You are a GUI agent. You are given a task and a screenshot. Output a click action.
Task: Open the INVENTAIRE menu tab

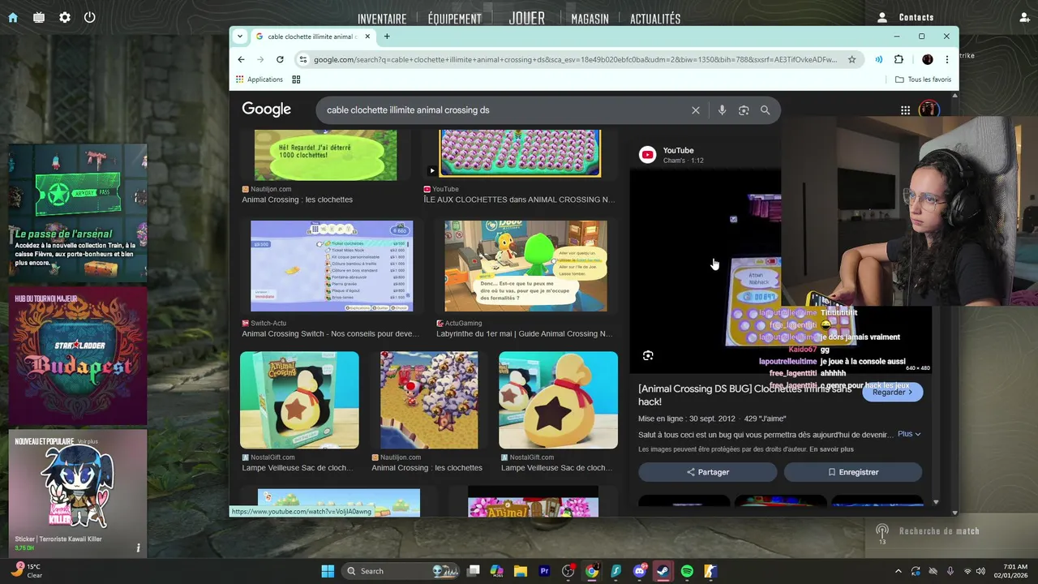coord(382,19)
